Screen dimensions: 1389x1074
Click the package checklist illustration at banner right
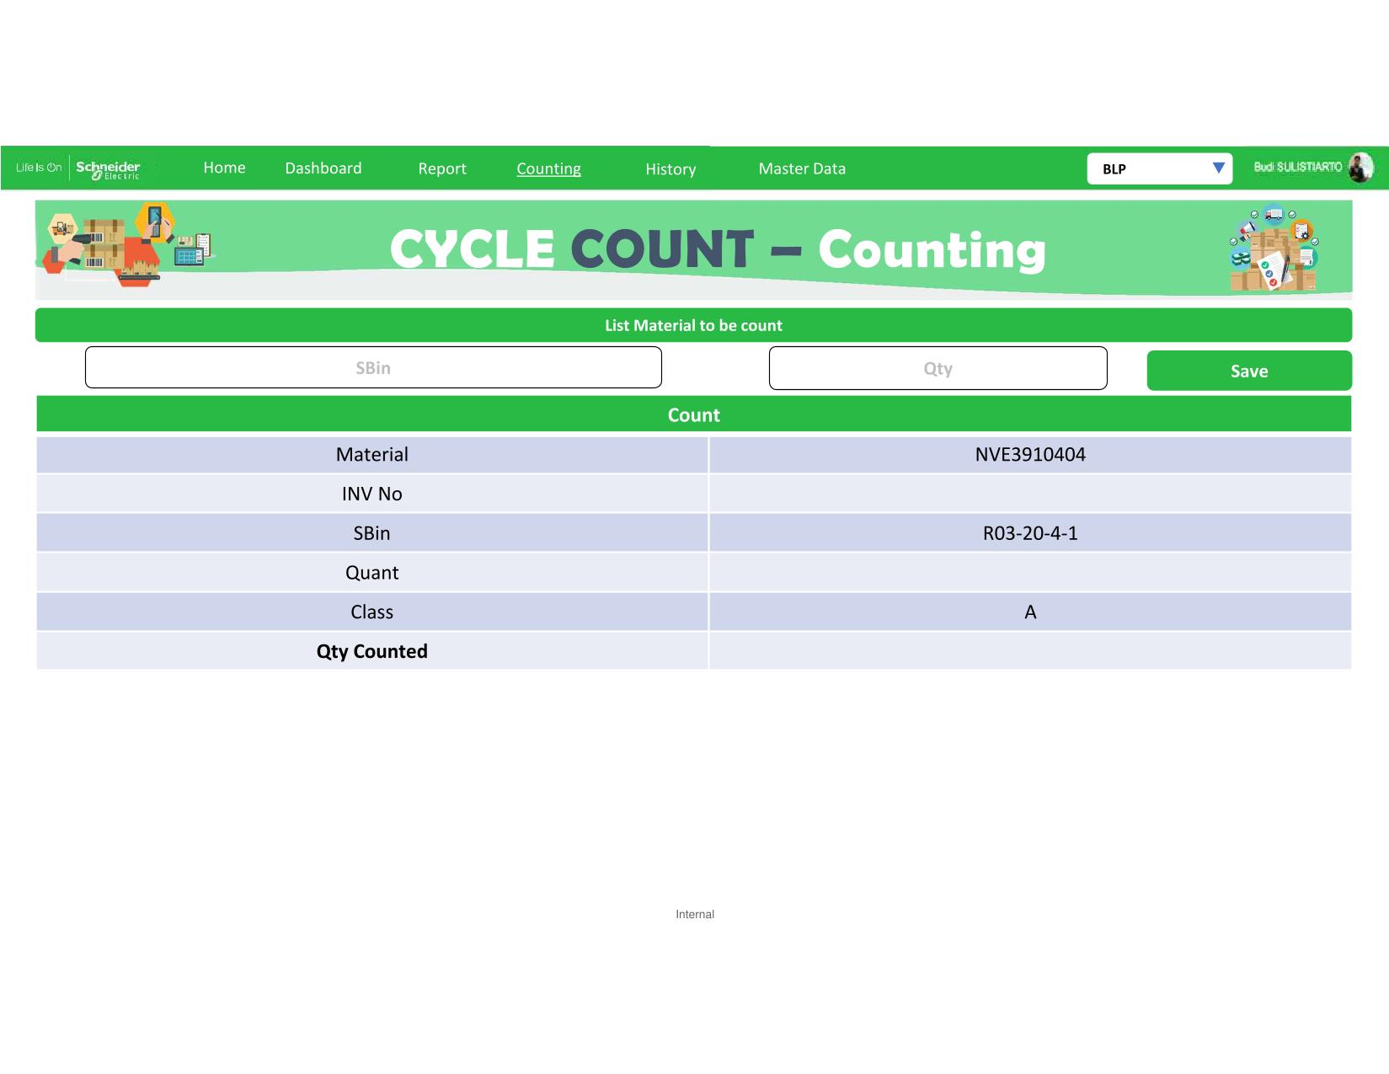pos(1273,249)
